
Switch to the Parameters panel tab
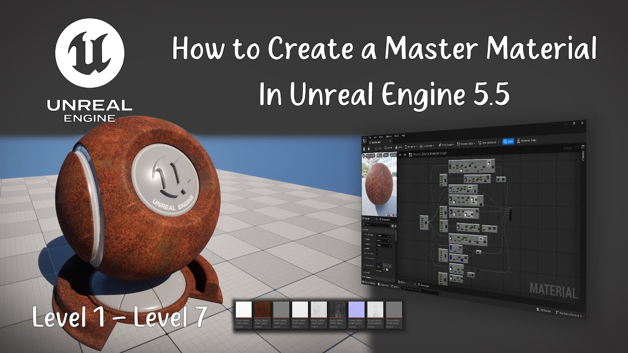385,220
